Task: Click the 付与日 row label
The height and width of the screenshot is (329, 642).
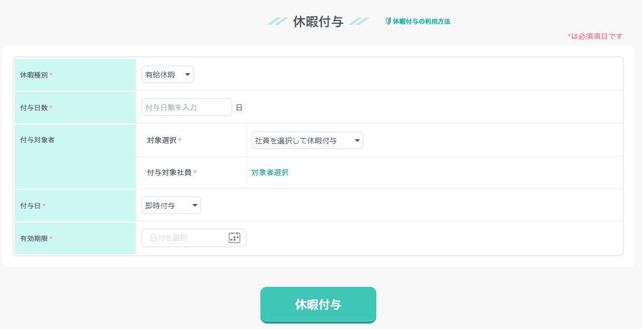Action: tap(31, 206)
